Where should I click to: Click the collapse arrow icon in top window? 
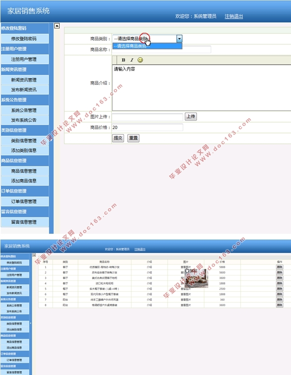click(57, 25)
